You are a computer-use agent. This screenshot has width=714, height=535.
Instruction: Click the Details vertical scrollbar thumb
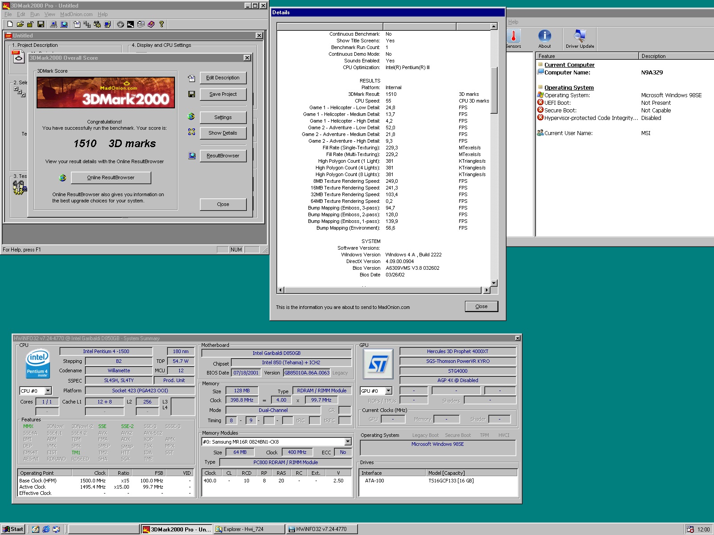coord(494,90)
